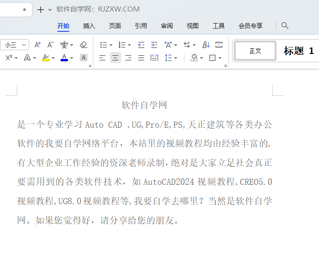Open paragraph dialog launcher
This screenshot has height=253, width=319.
225,66
